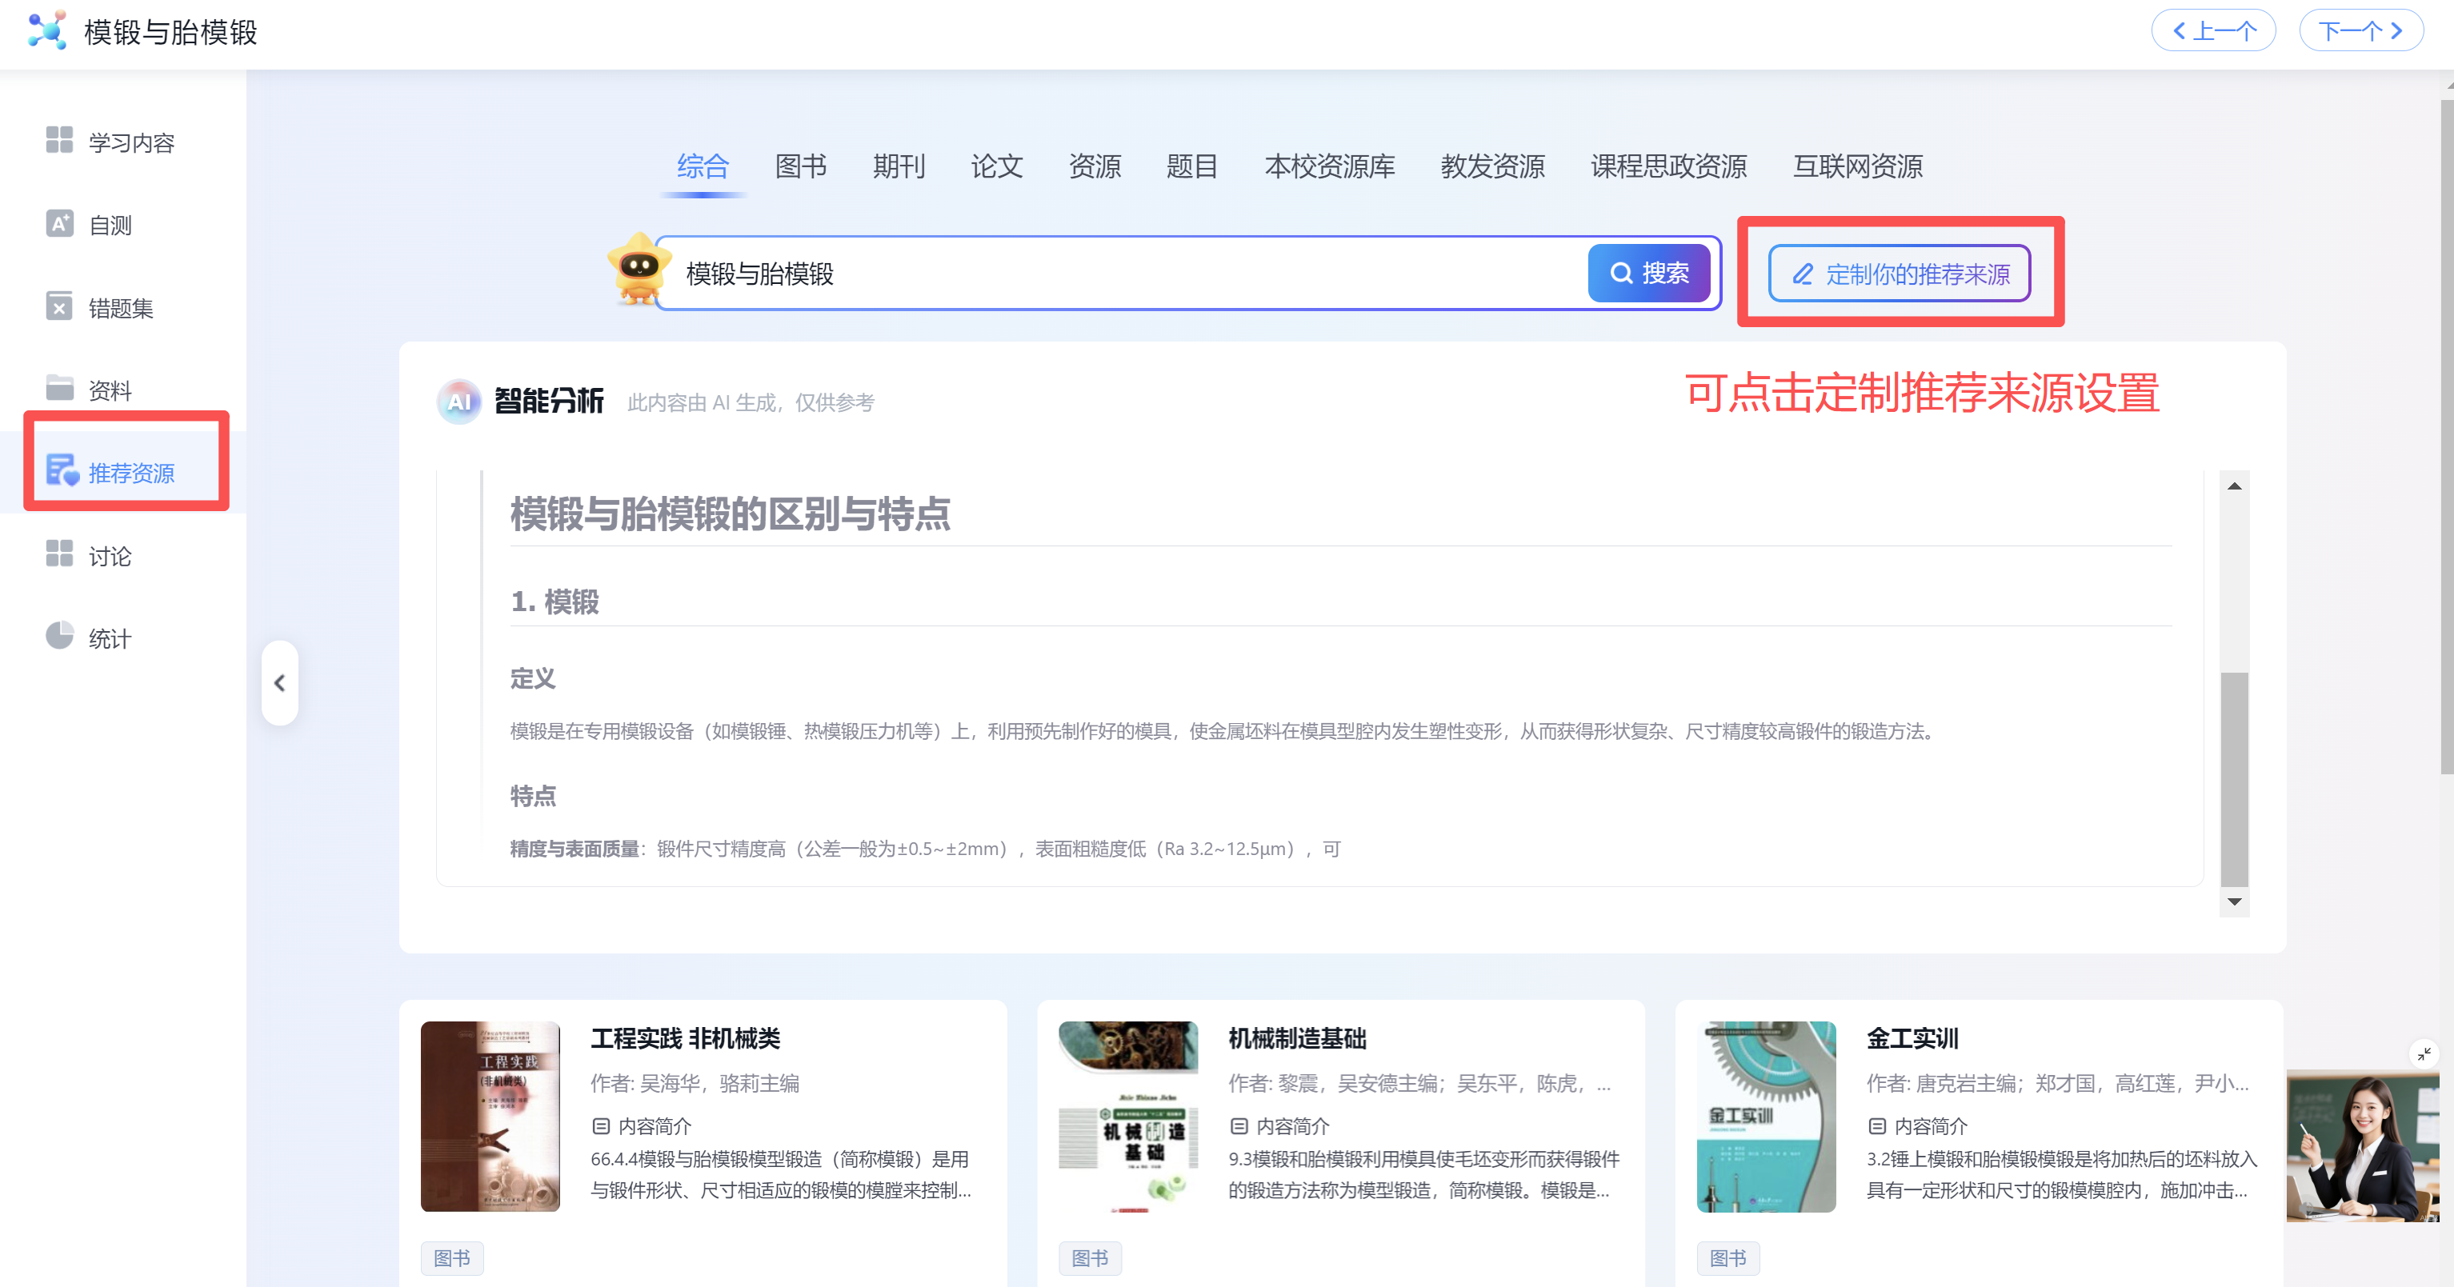Open 自测 in the sidebar menu
2454x1287 pixels.
[x=110, y=226]
